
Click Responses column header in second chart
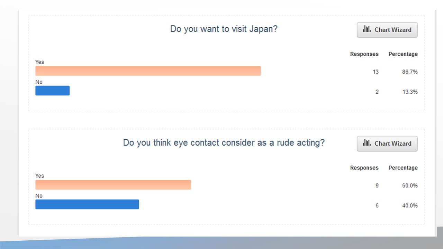pos(364,168)
